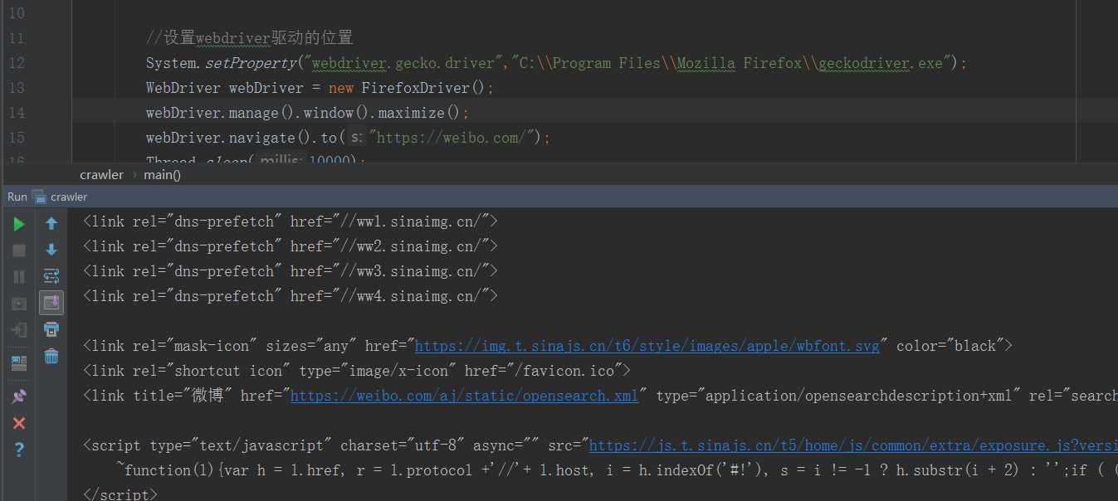Click the ww1.sinaimg.cn console line
This screenshot has height=501, width=1118.
click(x=290, y=221)
